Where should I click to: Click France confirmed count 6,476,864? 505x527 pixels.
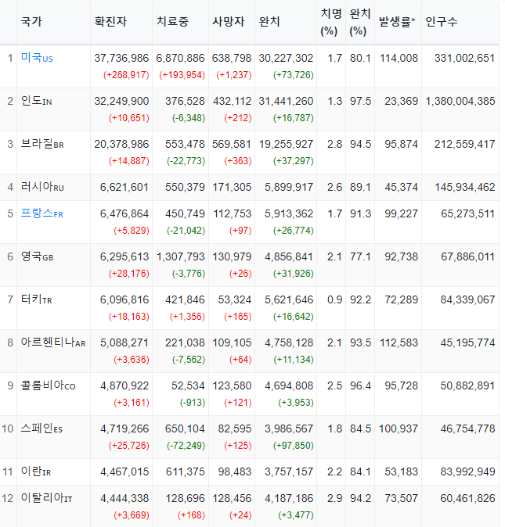124,213
